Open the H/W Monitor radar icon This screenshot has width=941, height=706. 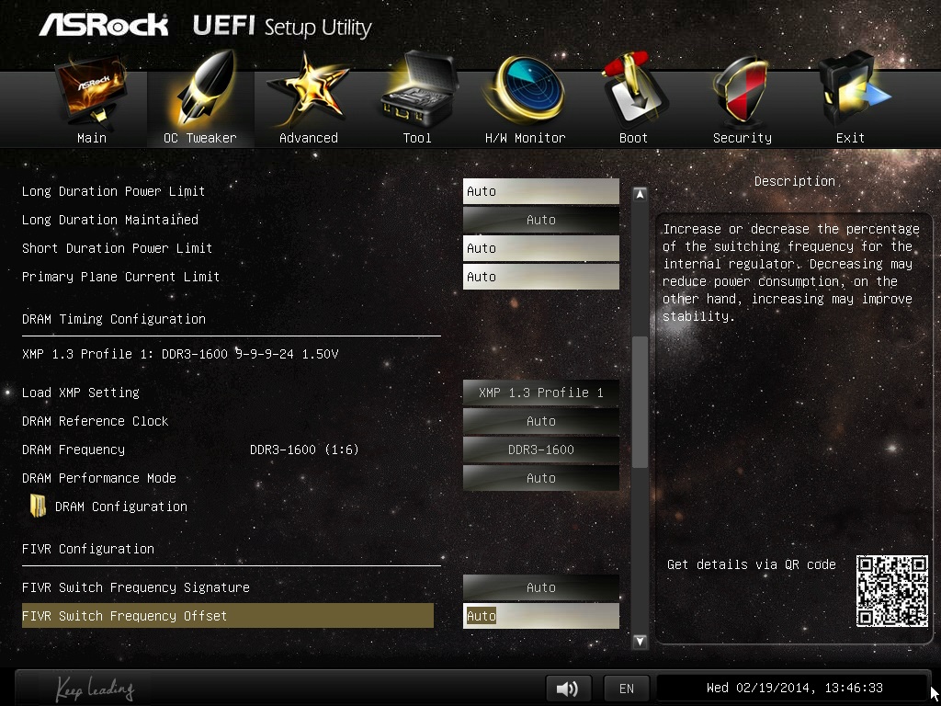526,89
